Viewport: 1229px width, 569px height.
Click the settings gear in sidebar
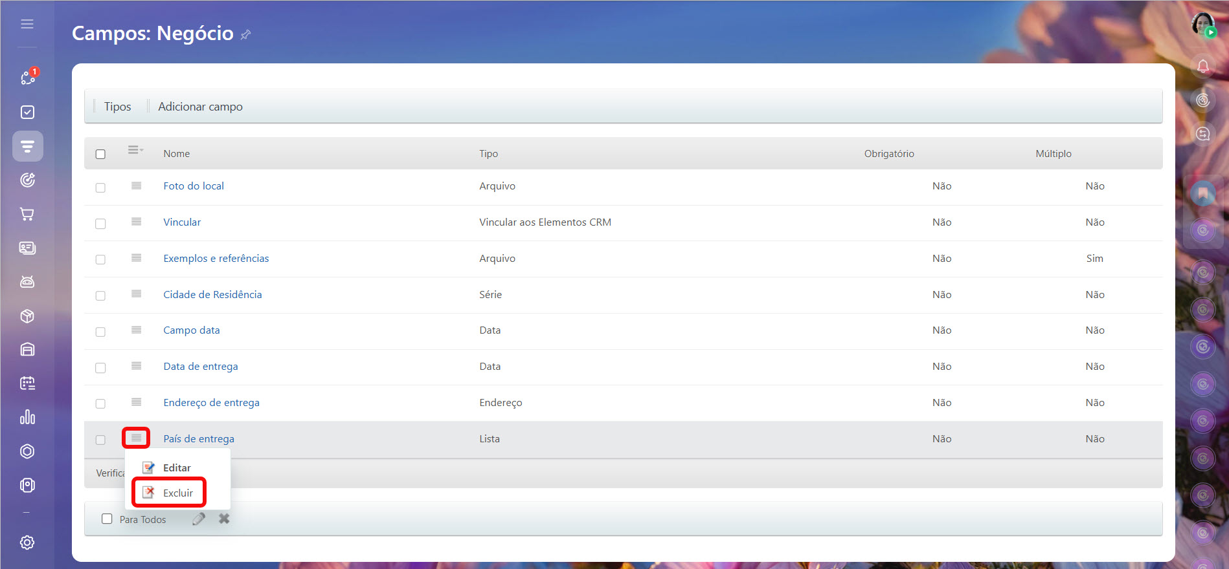pos(27,542)
